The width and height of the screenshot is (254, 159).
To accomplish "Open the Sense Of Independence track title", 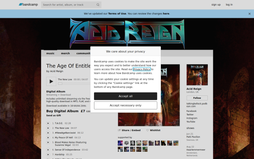I will click(68, 150).
